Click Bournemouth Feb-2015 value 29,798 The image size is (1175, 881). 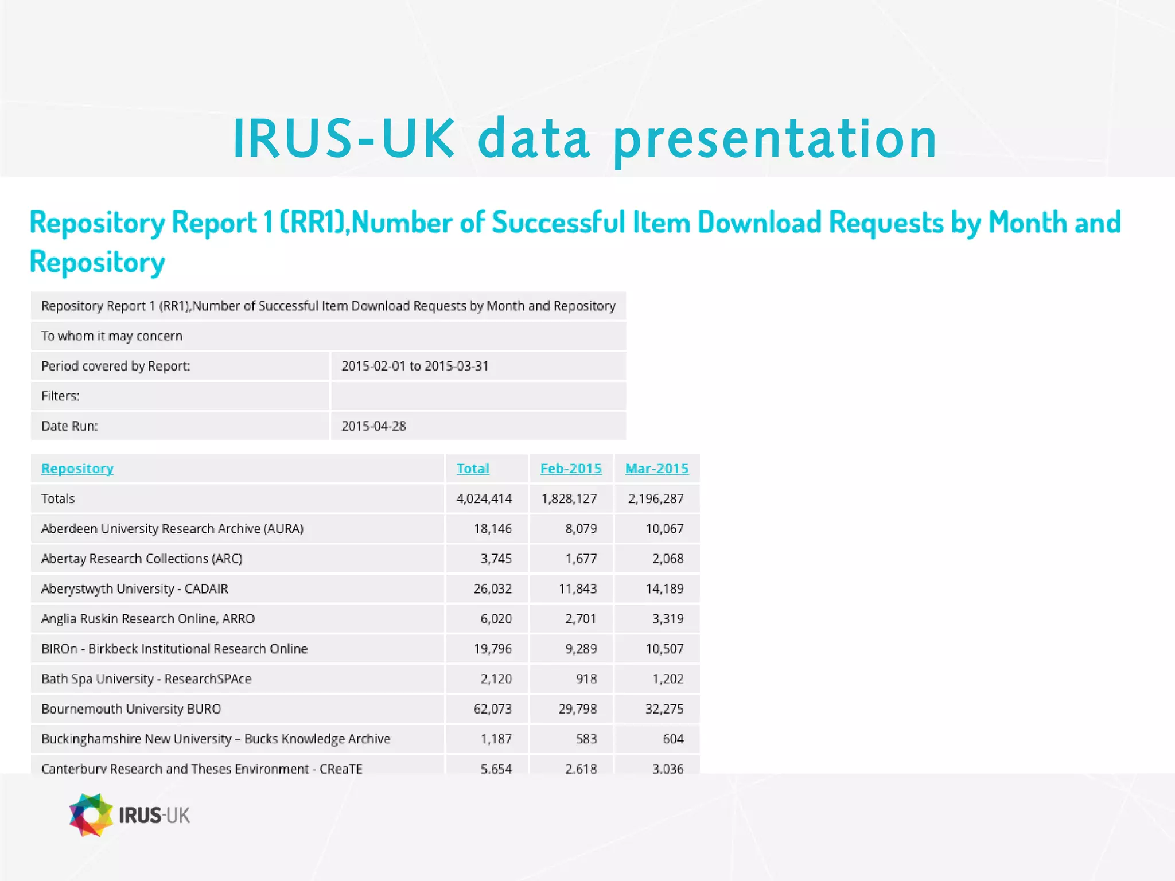578,708
